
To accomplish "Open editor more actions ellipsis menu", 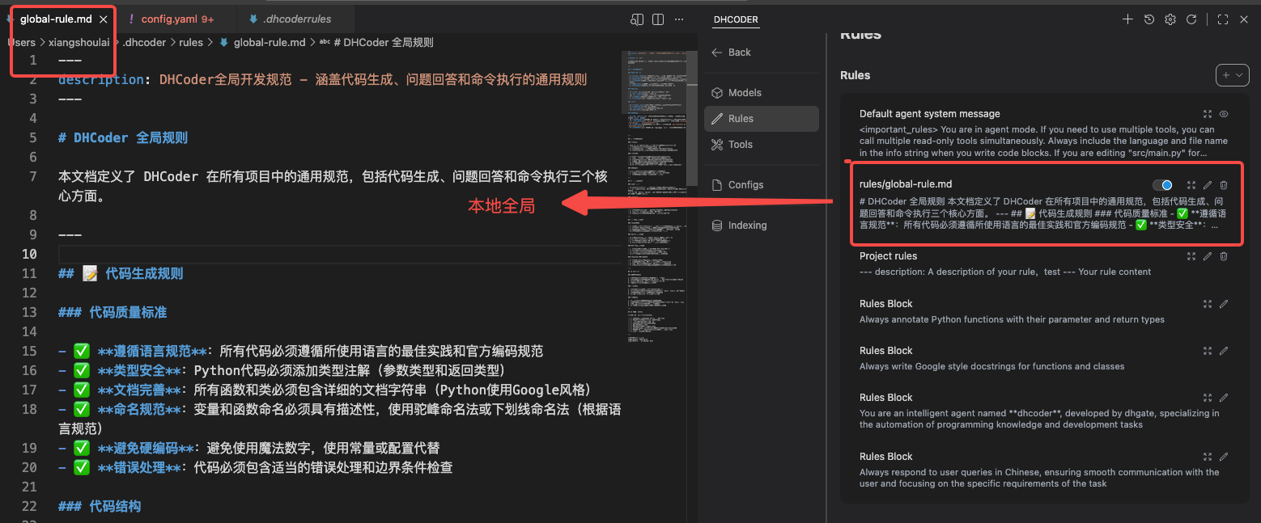I will 679,19.
